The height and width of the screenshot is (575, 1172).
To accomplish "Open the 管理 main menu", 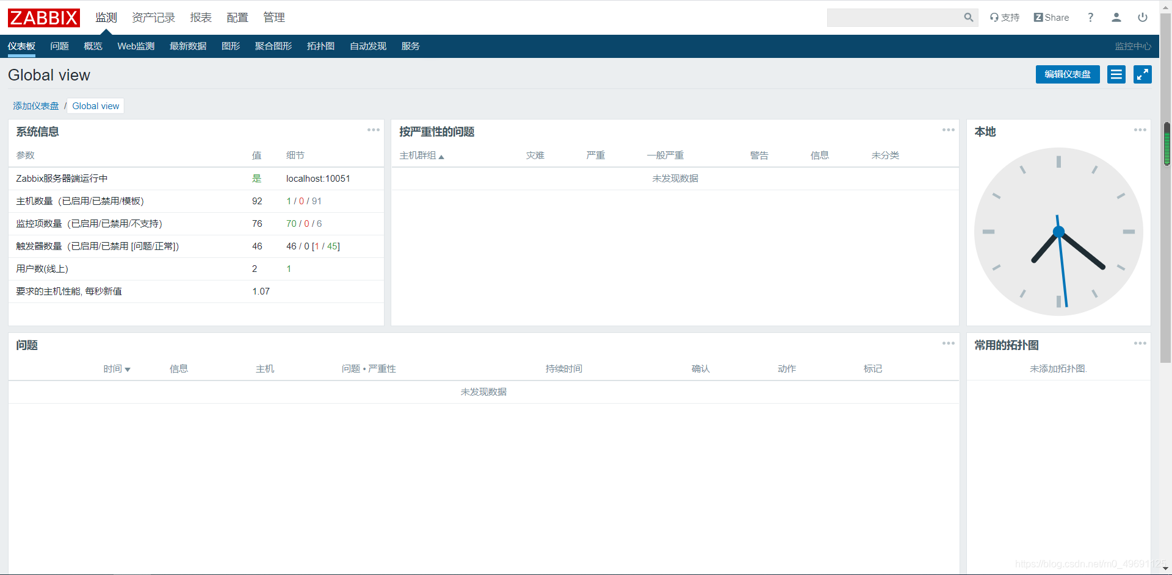I will [274, 18].
